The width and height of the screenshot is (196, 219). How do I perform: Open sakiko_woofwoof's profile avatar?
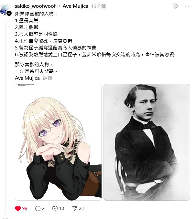pyautogui.click(x=5, y=10)
